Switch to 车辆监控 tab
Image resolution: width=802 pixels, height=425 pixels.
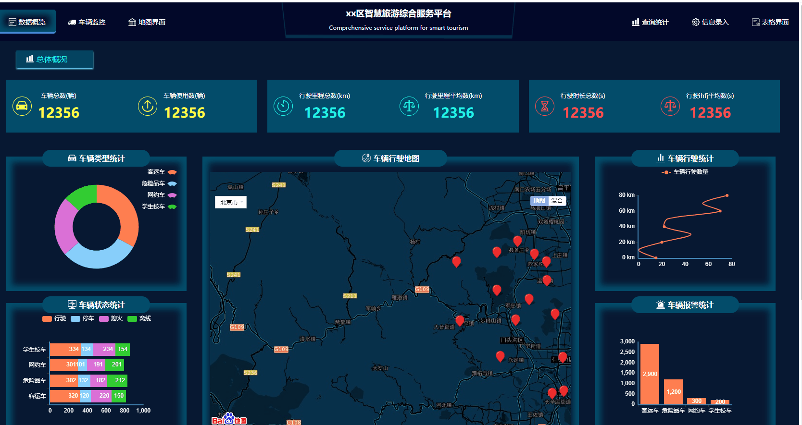point(87,22)
